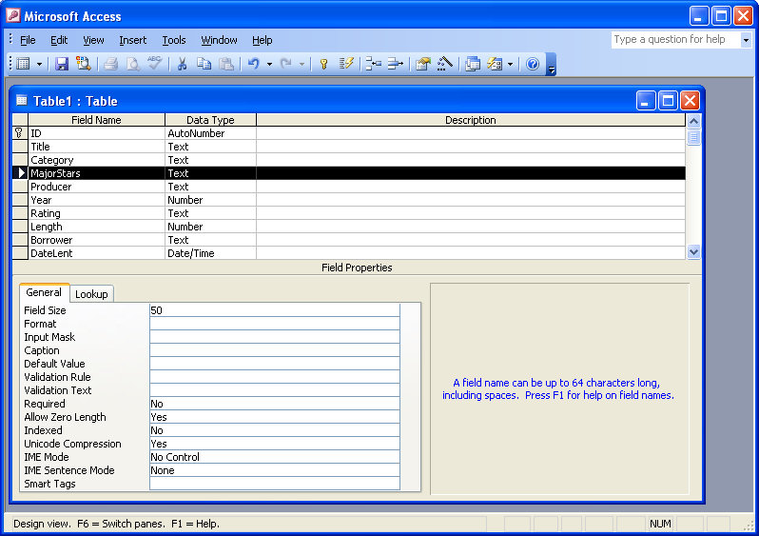The height and width of the screenshot is (536, 759).
Task: Select the Borrower field name cell
Action: [96, 240]
